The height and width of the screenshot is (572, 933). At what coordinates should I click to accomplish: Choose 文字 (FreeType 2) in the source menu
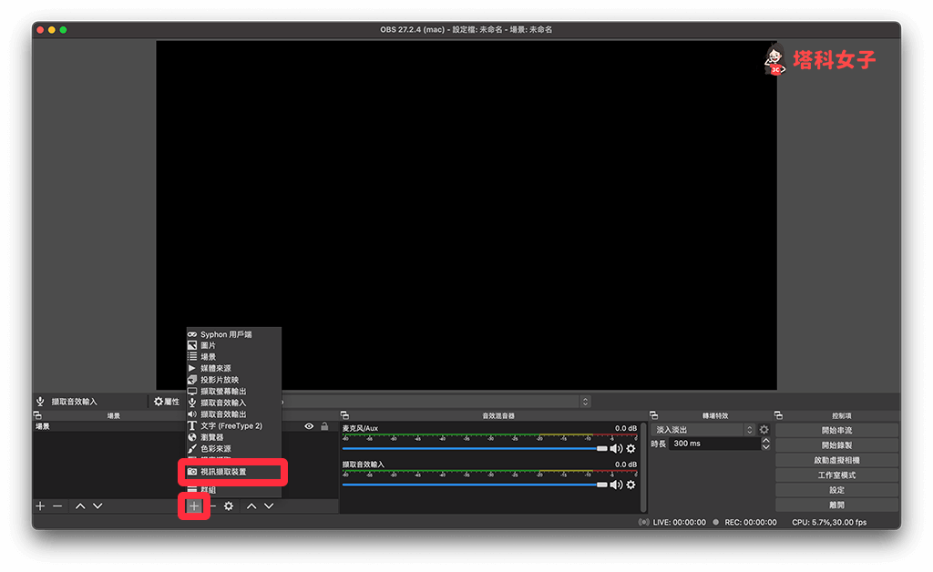tap(231, 425)
